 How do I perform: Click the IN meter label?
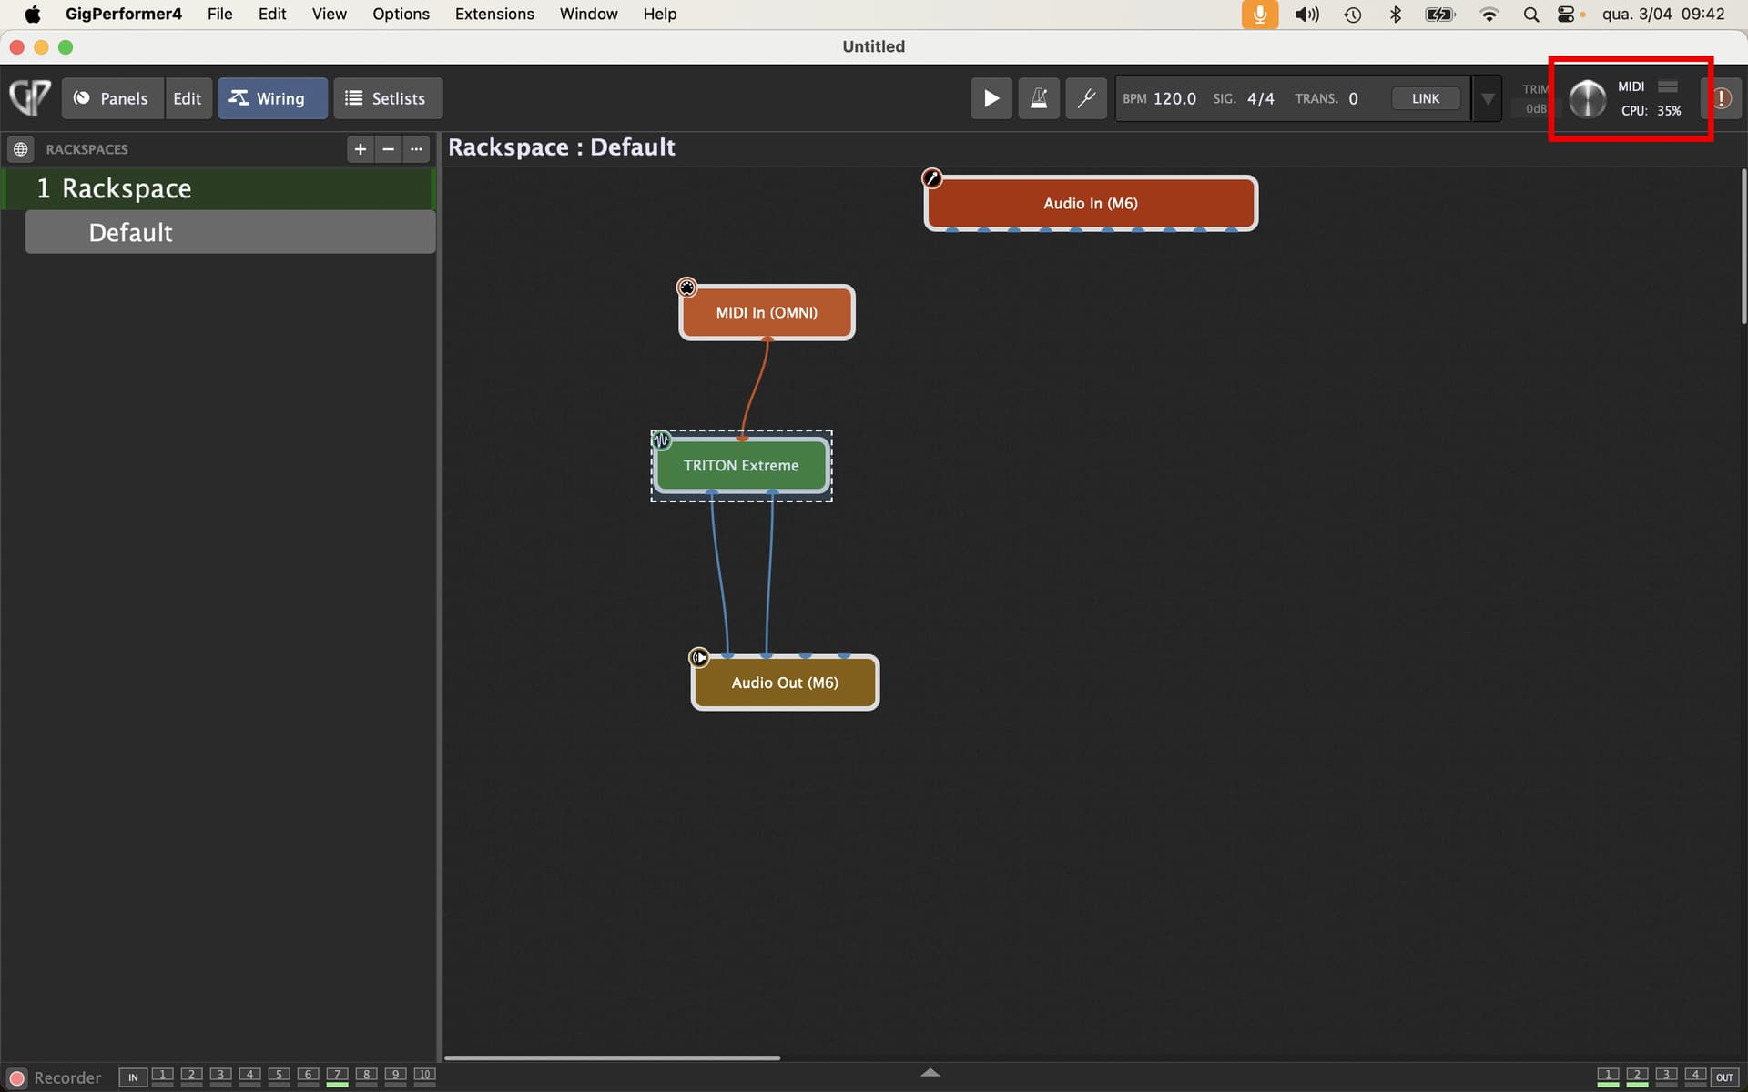tap(133, 1077)
